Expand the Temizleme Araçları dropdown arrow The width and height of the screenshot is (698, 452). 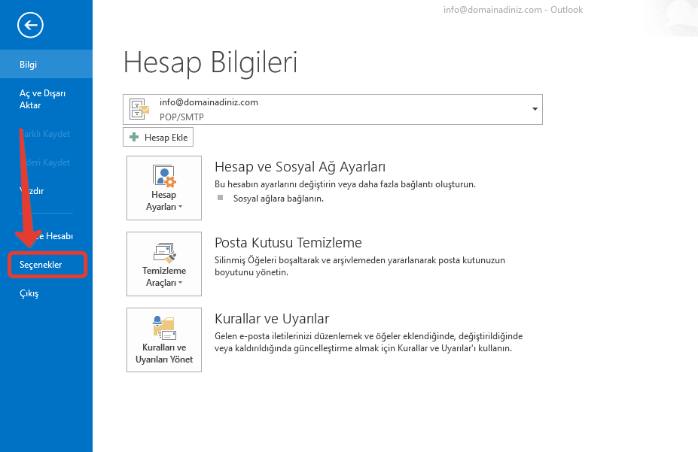181,283
